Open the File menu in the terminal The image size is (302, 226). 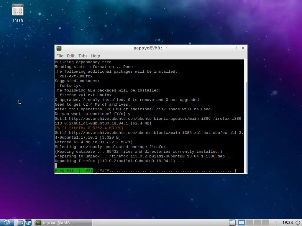click(60, 56)
